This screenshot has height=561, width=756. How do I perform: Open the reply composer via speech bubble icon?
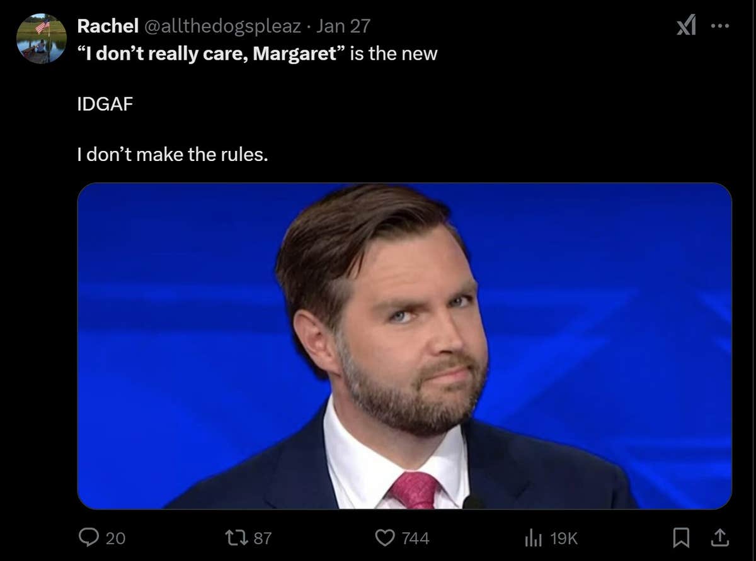coord(90,538)
